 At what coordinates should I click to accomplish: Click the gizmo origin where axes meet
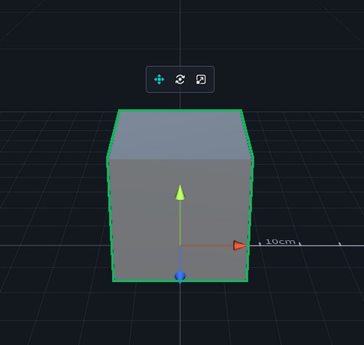tap(180, 245)
